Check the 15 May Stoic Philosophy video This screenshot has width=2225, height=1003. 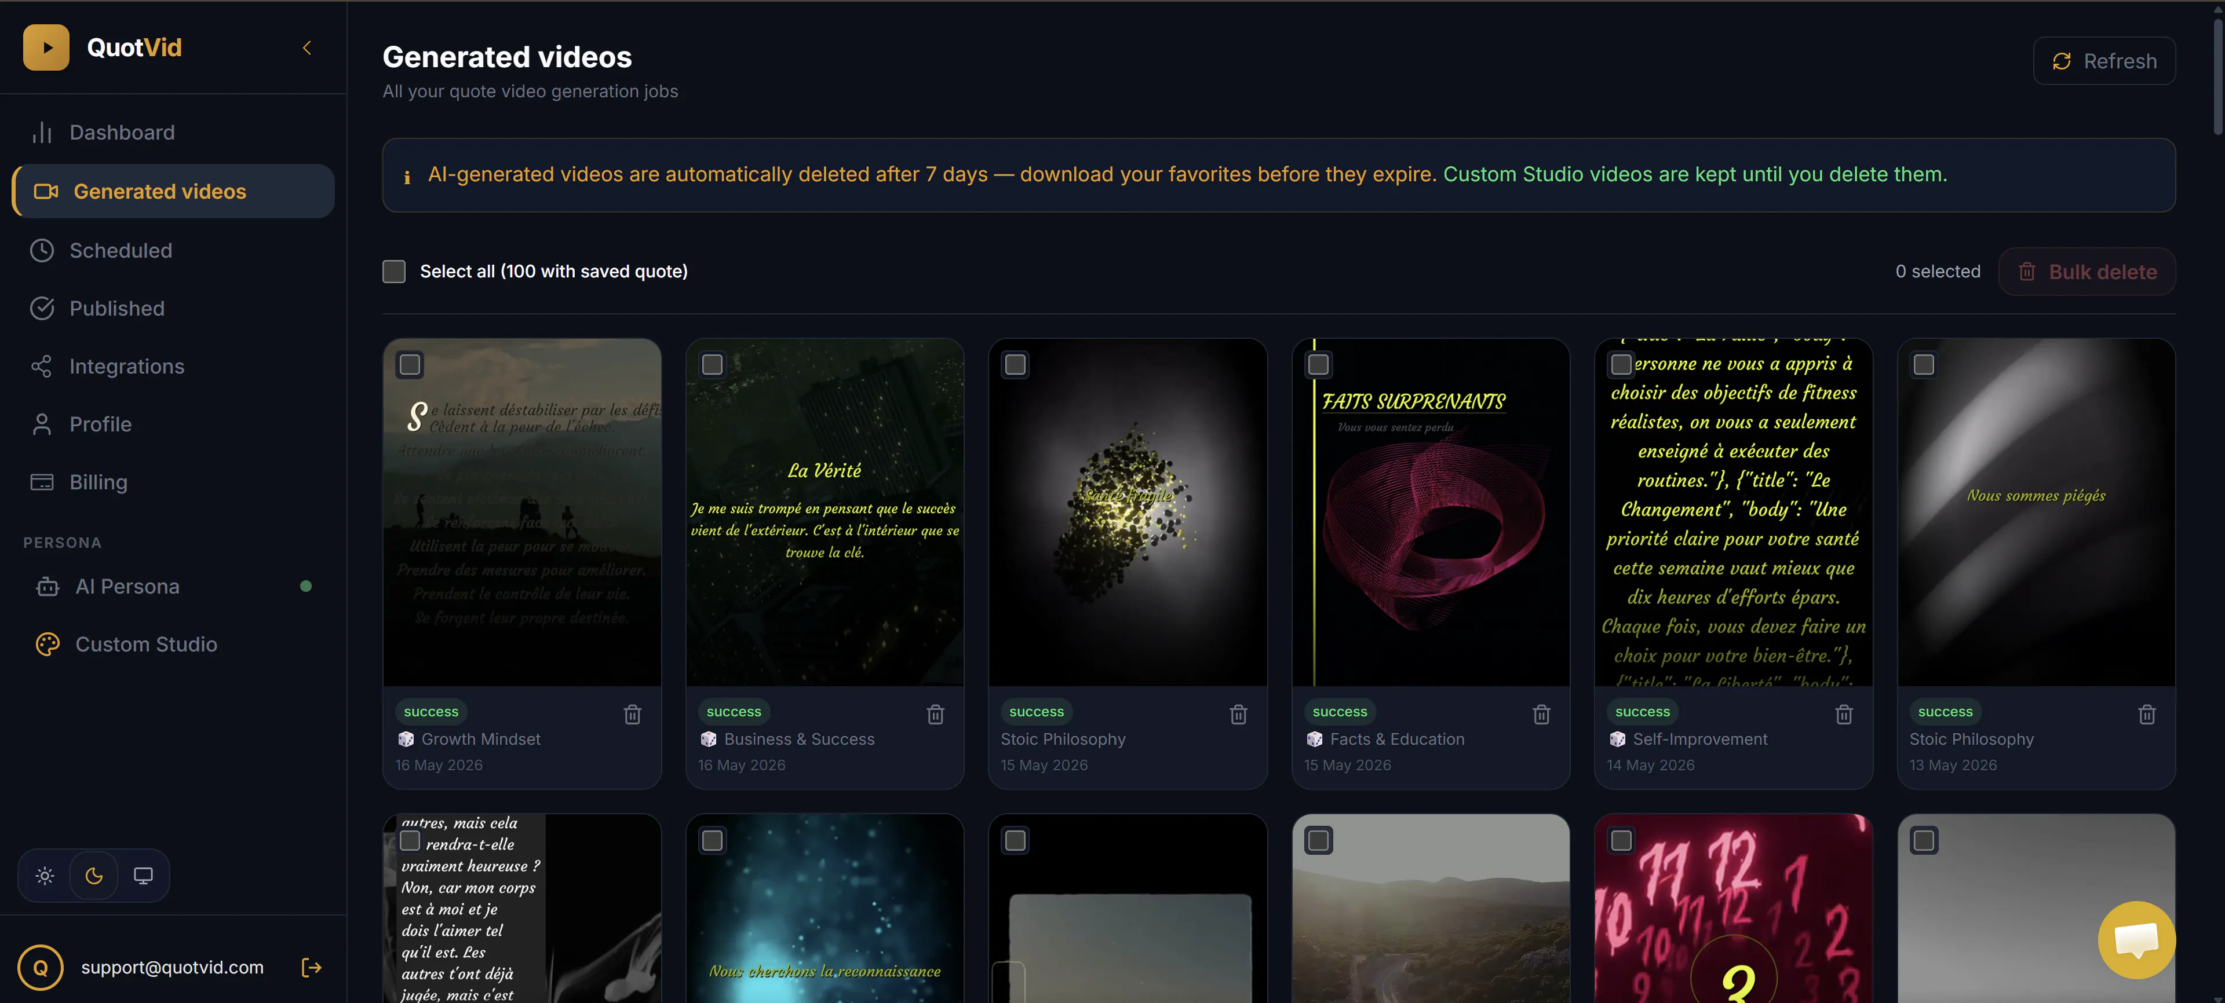[x=1016, y=364]
